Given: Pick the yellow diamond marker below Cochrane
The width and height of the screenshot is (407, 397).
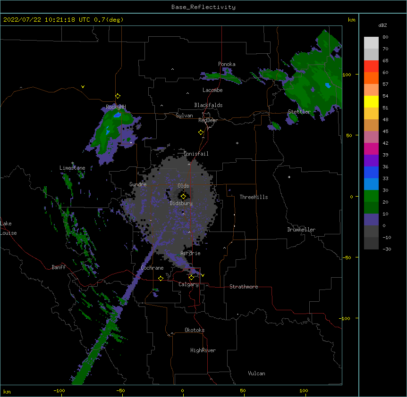Looking at the screenshot, I should click(x=161, y=278).
